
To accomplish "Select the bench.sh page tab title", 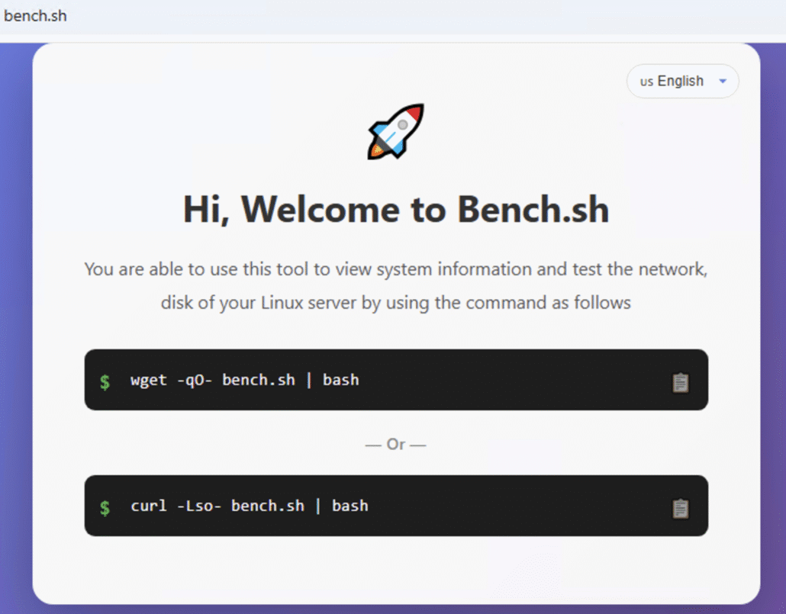I will (35, 15).
